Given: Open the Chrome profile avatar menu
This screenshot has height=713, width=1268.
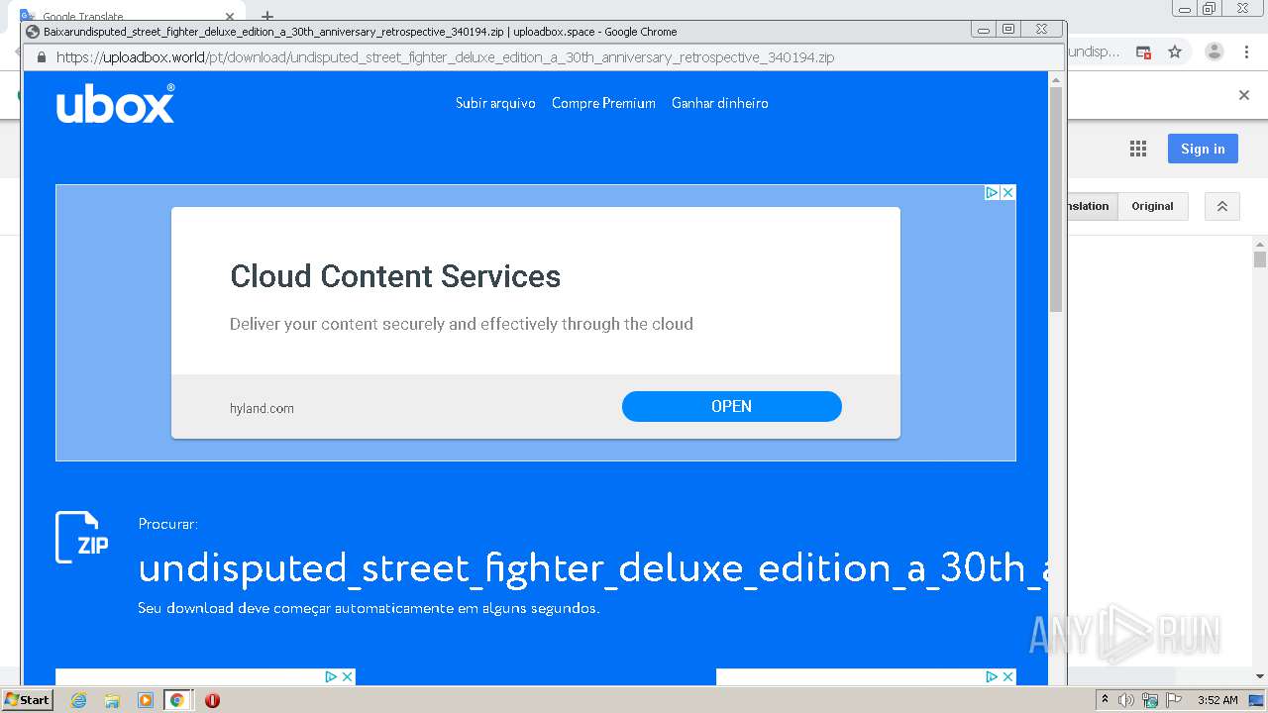Looking at the screenshot, I should [x=1215, y=51].
